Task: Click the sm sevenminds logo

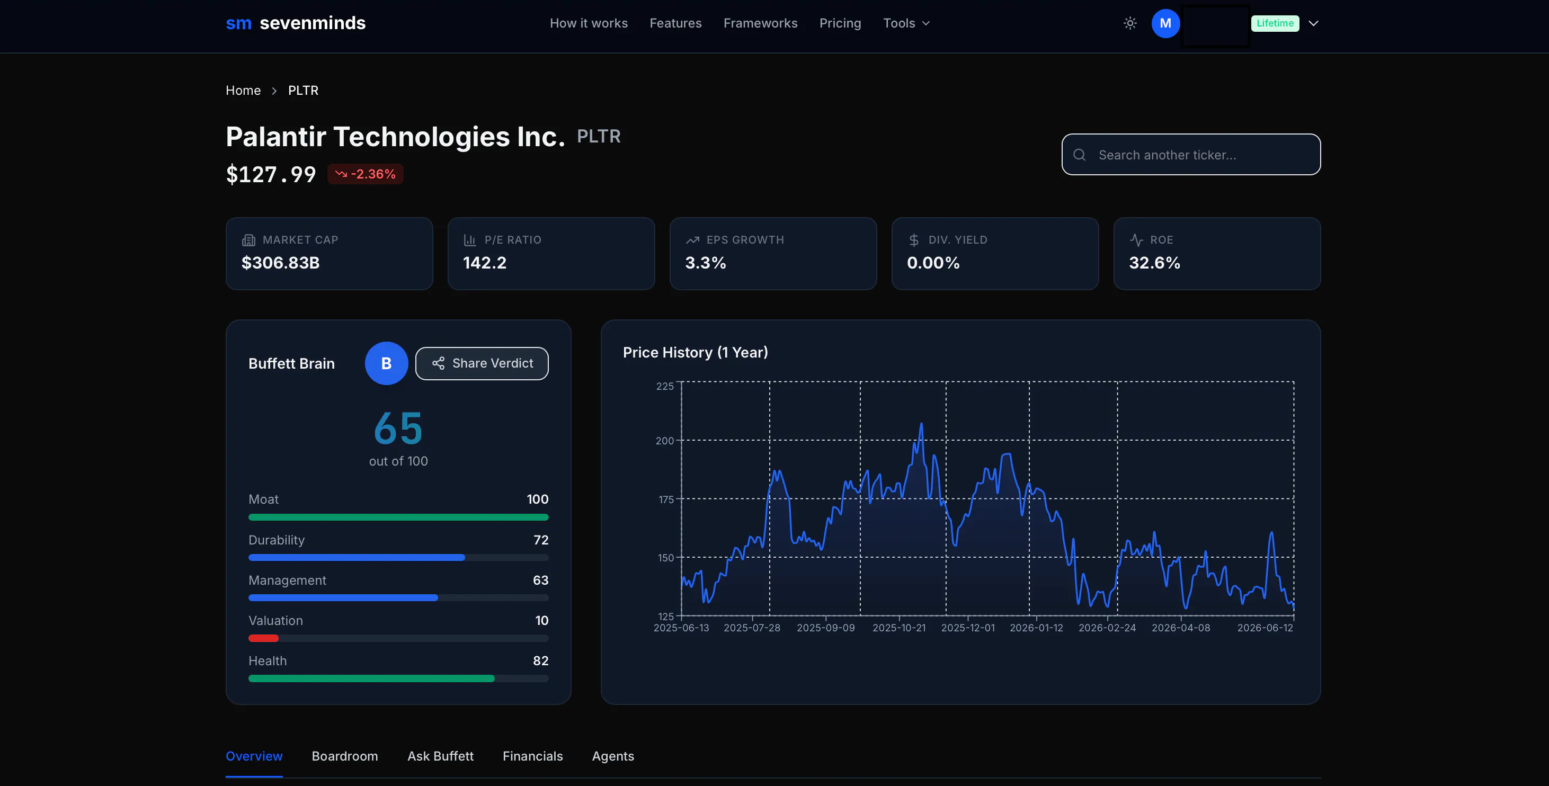Action: 295,23
